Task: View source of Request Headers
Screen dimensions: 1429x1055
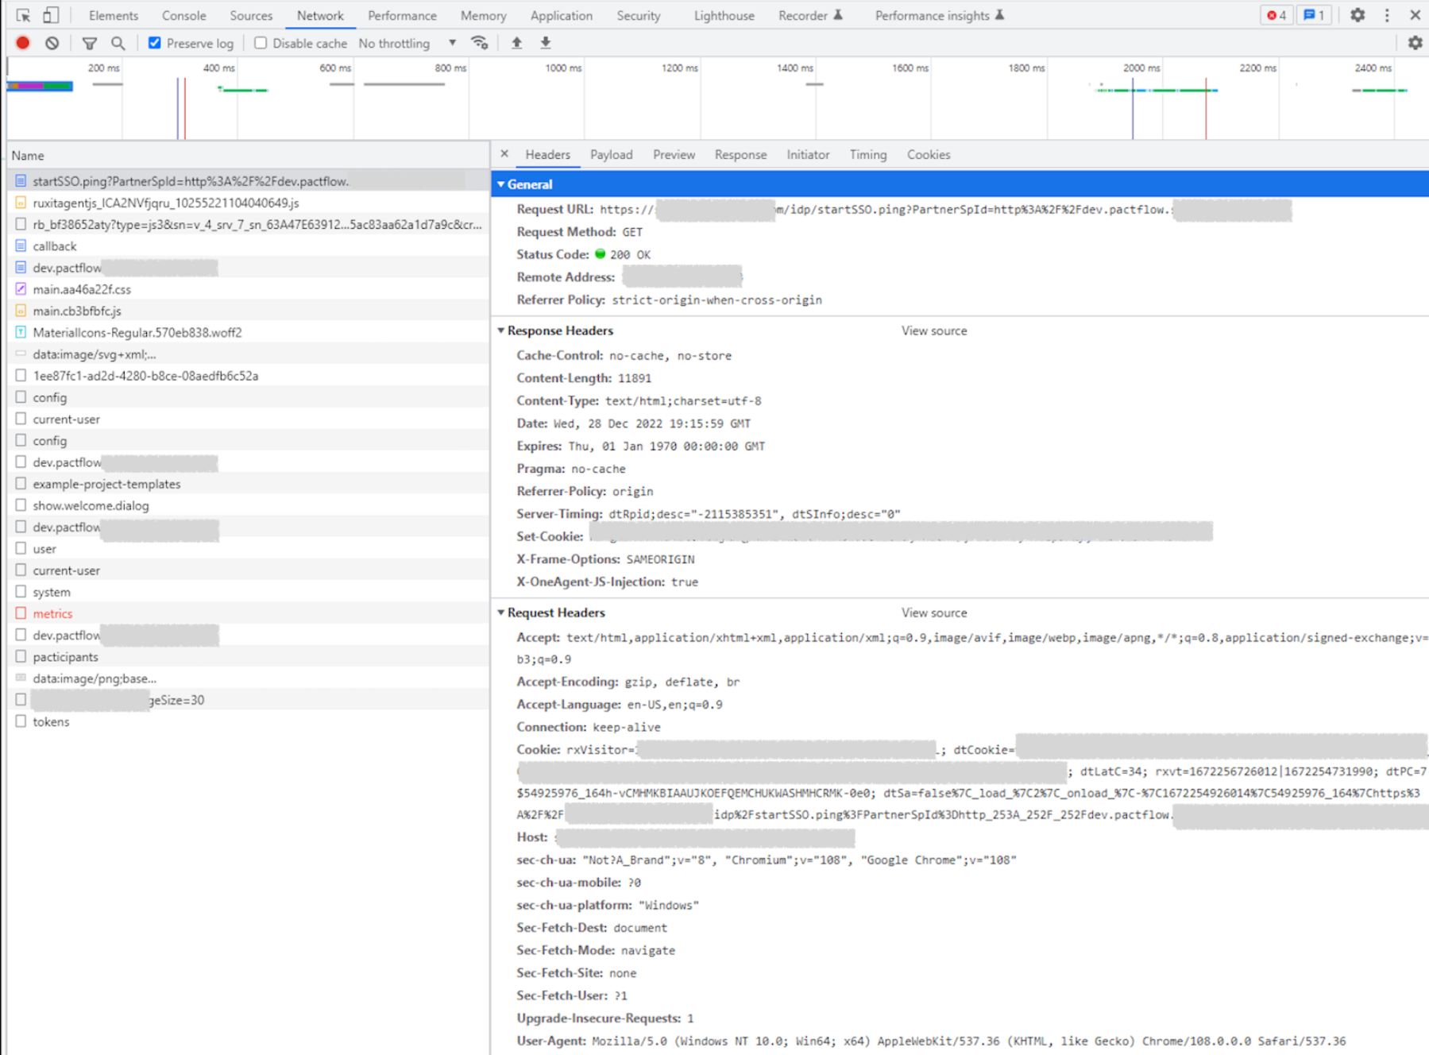Action: click(934, 613)
